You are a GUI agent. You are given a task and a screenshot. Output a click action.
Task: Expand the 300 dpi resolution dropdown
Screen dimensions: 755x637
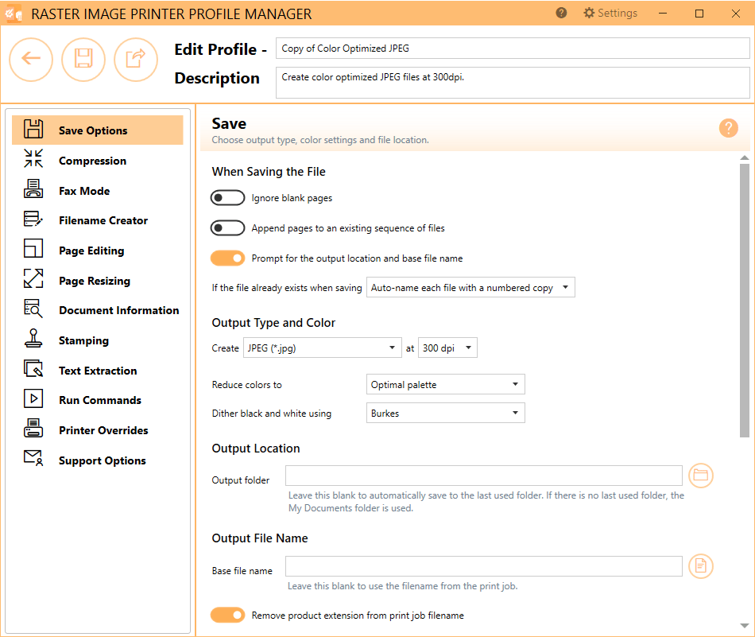[447, 348]
